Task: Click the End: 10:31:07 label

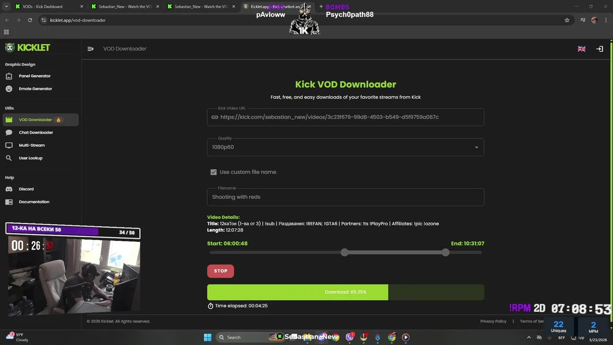Action: click(x=467, y=243)
